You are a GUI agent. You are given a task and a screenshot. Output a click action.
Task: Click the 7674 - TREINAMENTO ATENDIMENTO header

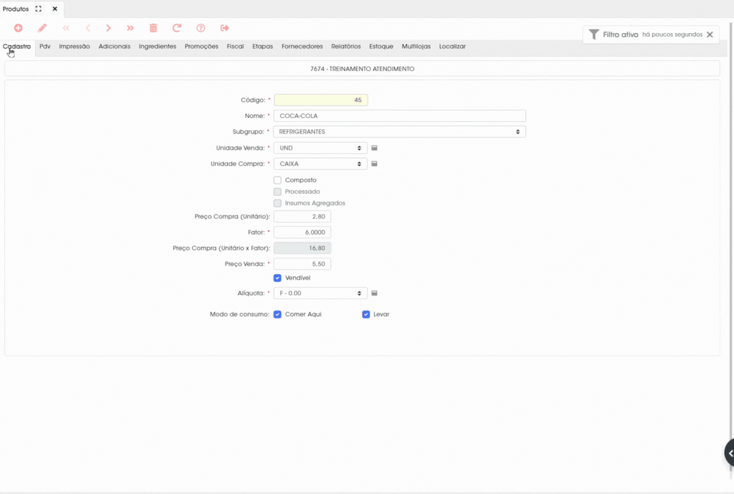click(x=362, y=69)
